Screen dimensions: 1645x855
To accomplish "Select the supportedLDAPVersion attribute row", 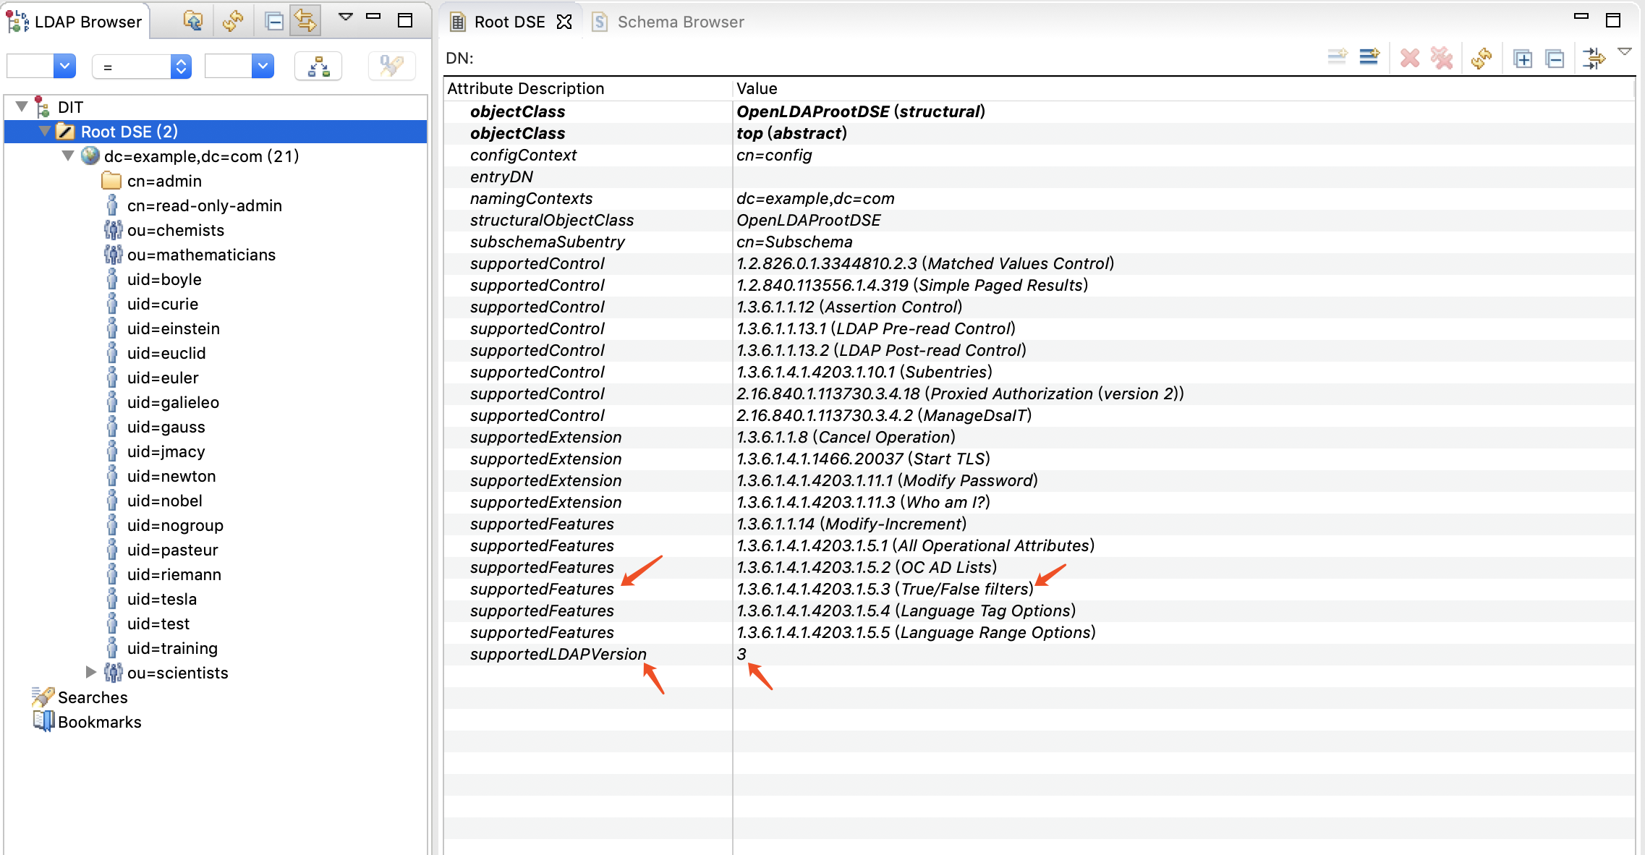I will pyautogui.click(x=558, y=654).
